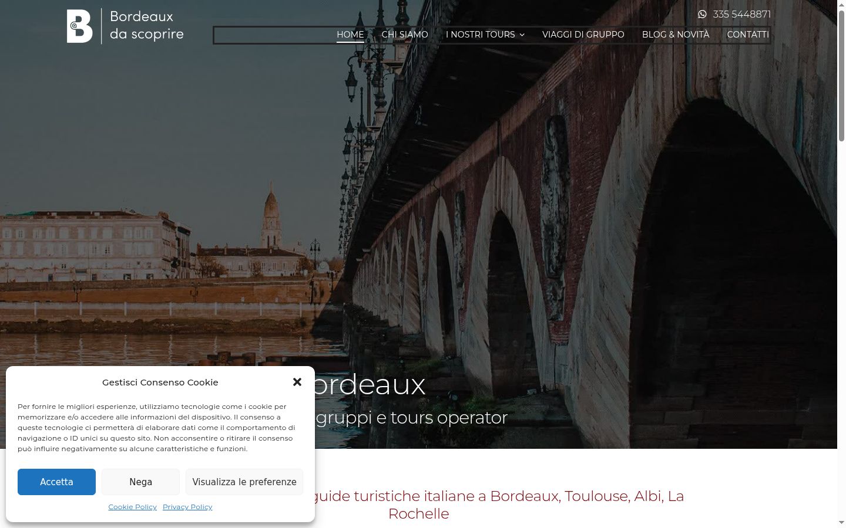Viewport: 846px width, 528px height.
Task: Click the heading mentioning Toulouse, Albi, La Rochelle
Action: point(498,505)
